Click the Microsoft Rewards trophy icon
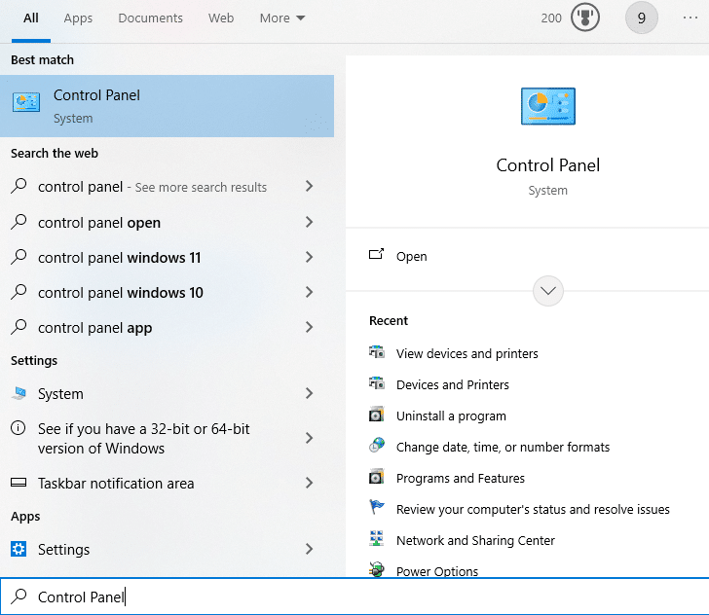The width and height of the screenshot is (709, 615). click(x=584, y=18)
